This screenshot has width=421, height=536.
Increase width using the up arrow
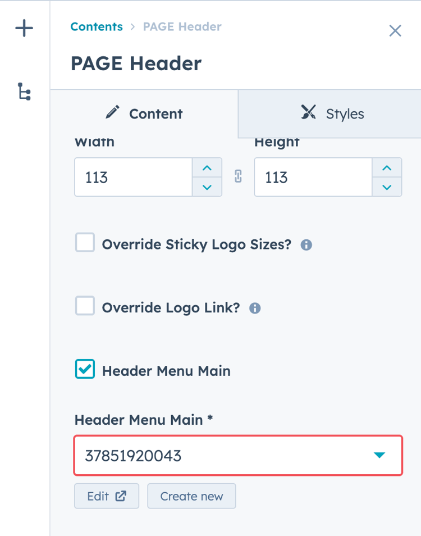tap(207, 168)
